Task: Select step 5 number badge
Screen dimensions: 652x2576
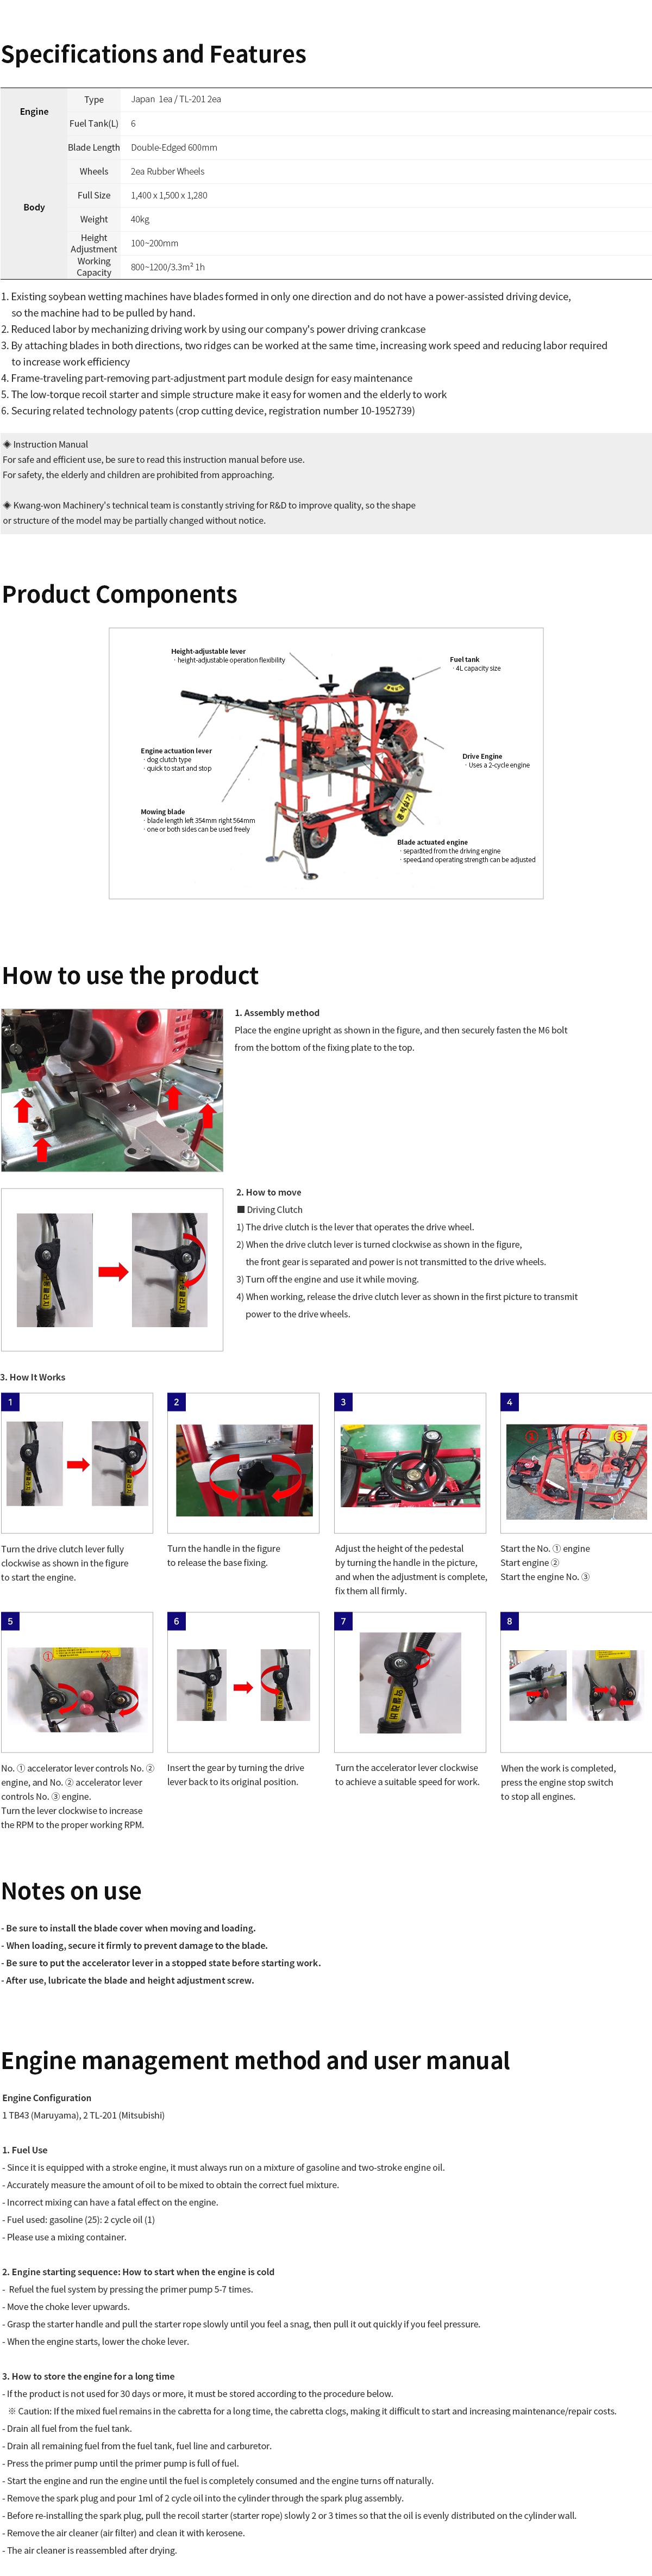Action: [x=10, y=1621]
